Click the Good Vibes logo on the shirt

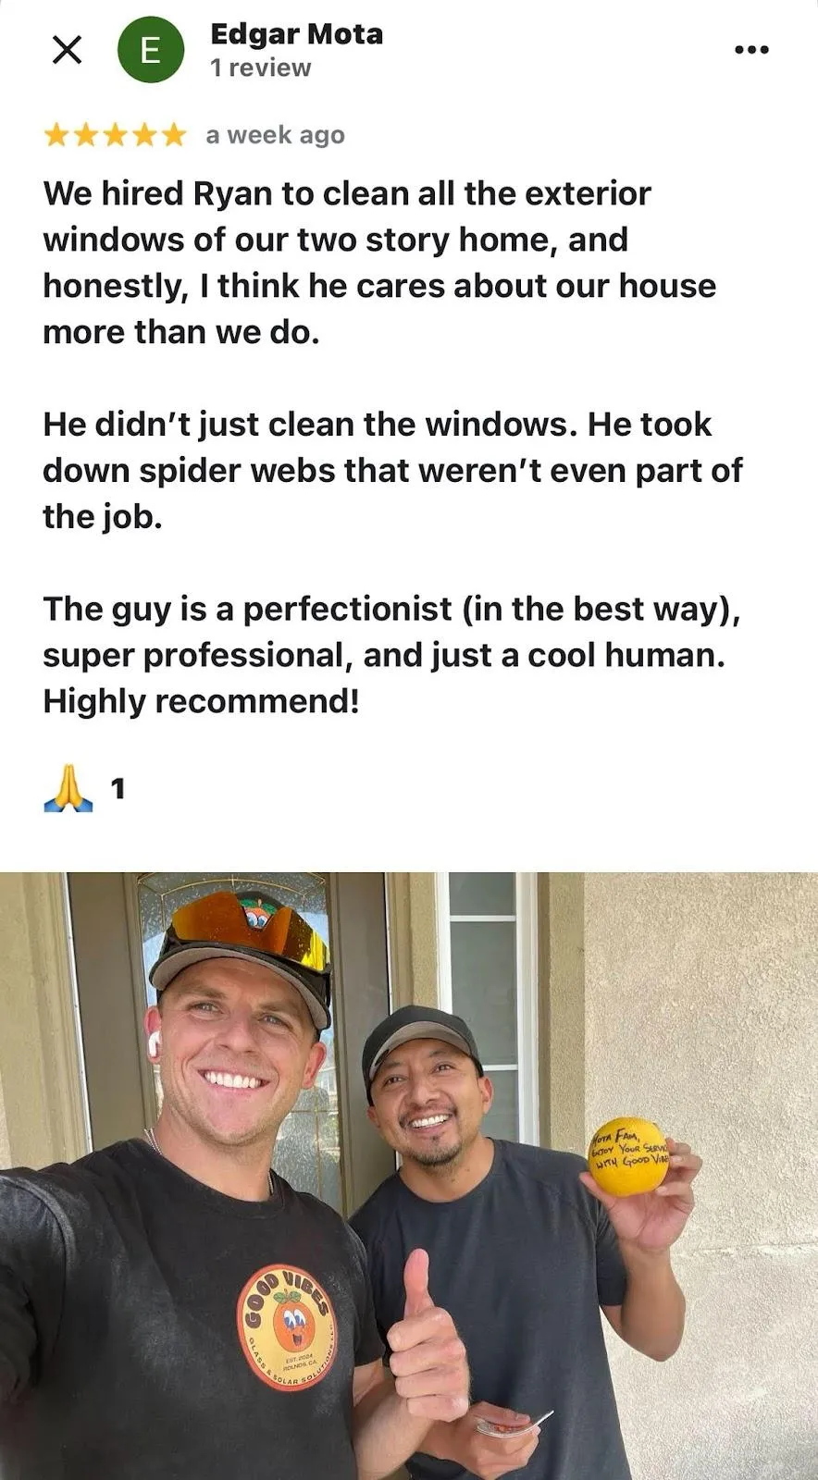point(289,1326)
